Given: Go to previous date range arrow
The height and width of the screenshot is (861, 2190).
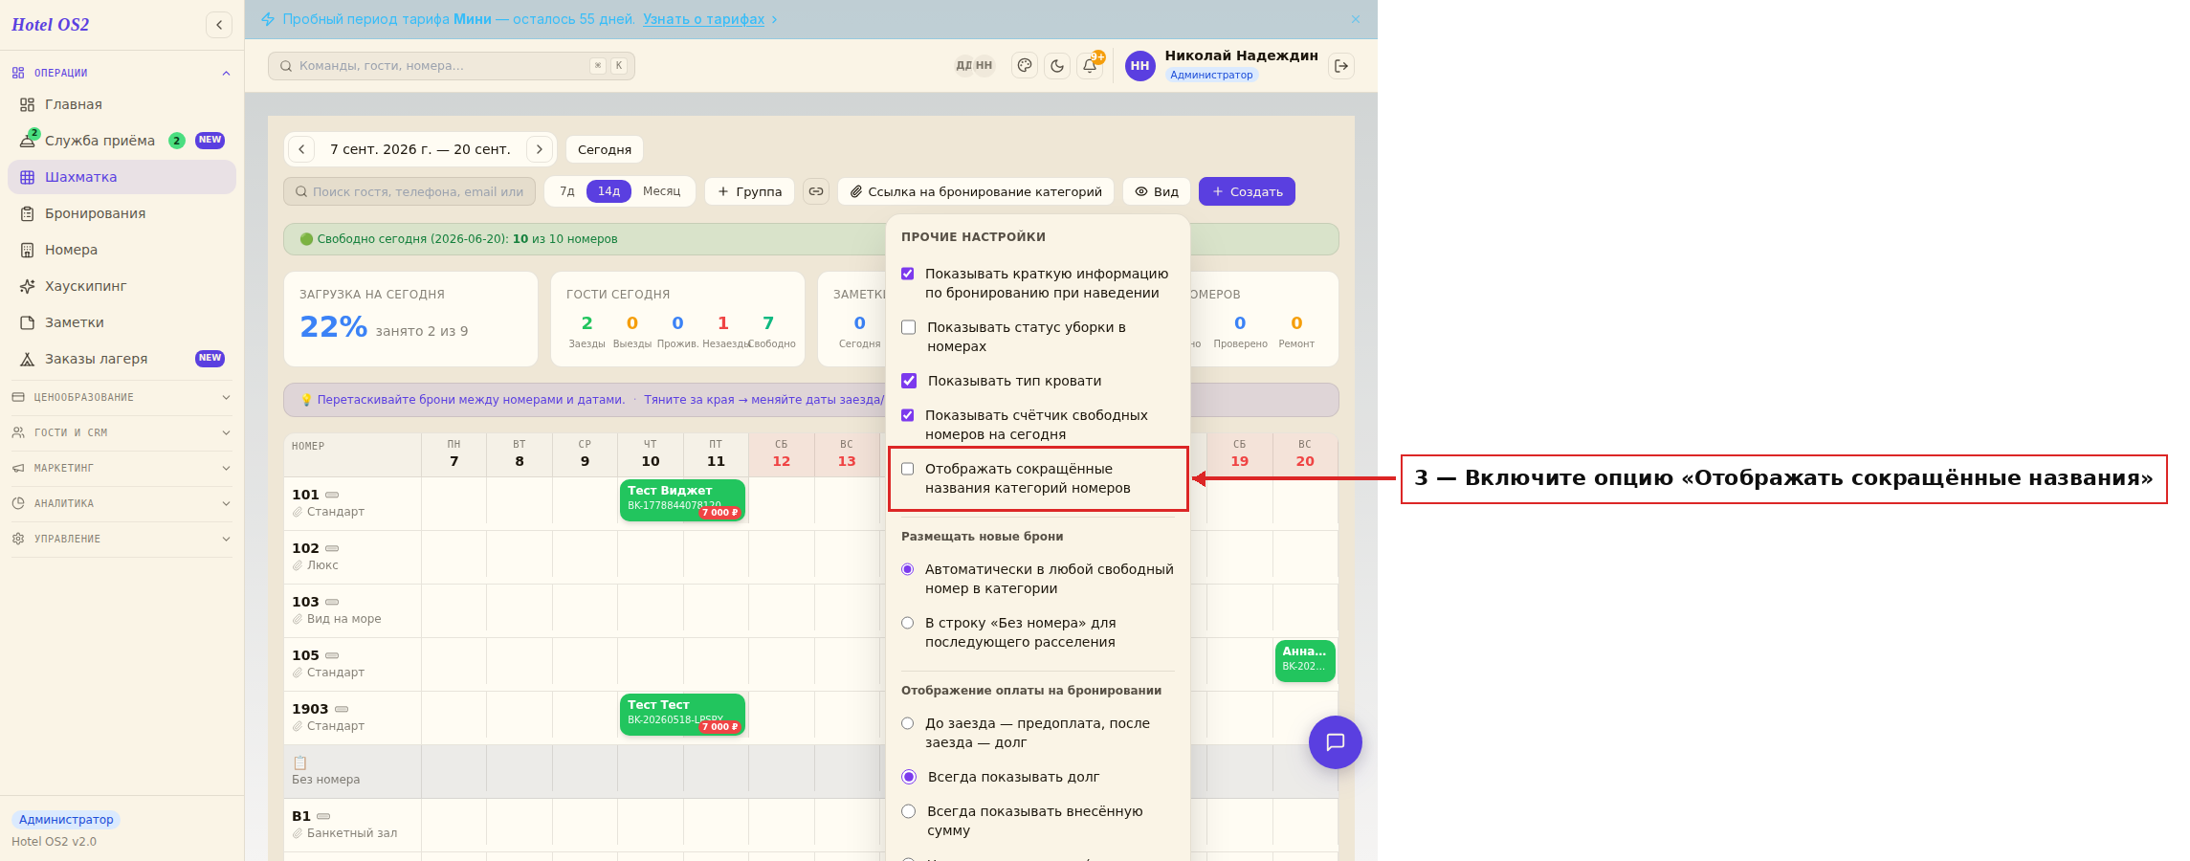Looking at the screenshot, I should click(301, 149).
